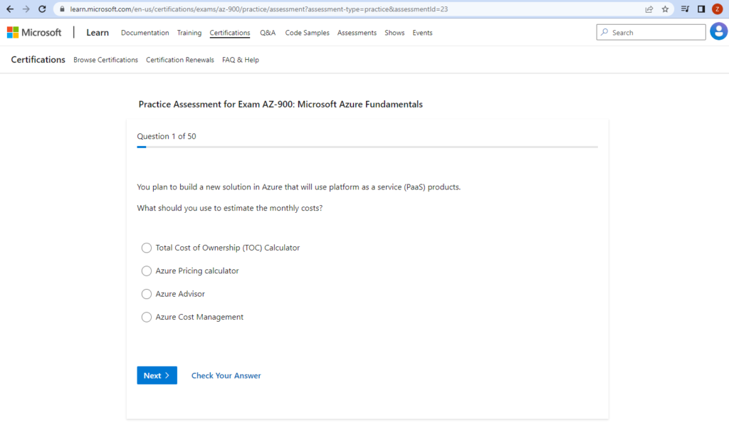
Task: Reload the page with refresh icon
Action: [42, 9]
